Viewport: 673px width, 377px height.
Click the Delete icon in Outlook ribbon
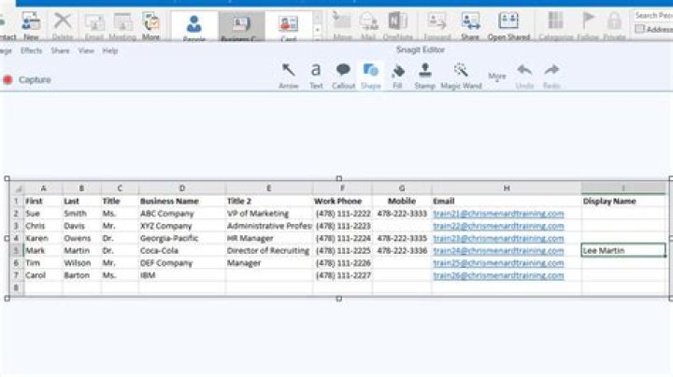pyautogui.click(x=63, y=26)
